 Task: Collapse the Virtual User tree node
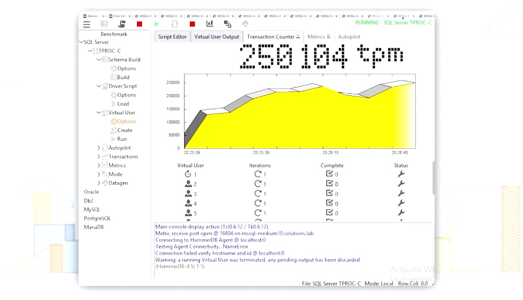pyautogui.click(x=99, y=112)
